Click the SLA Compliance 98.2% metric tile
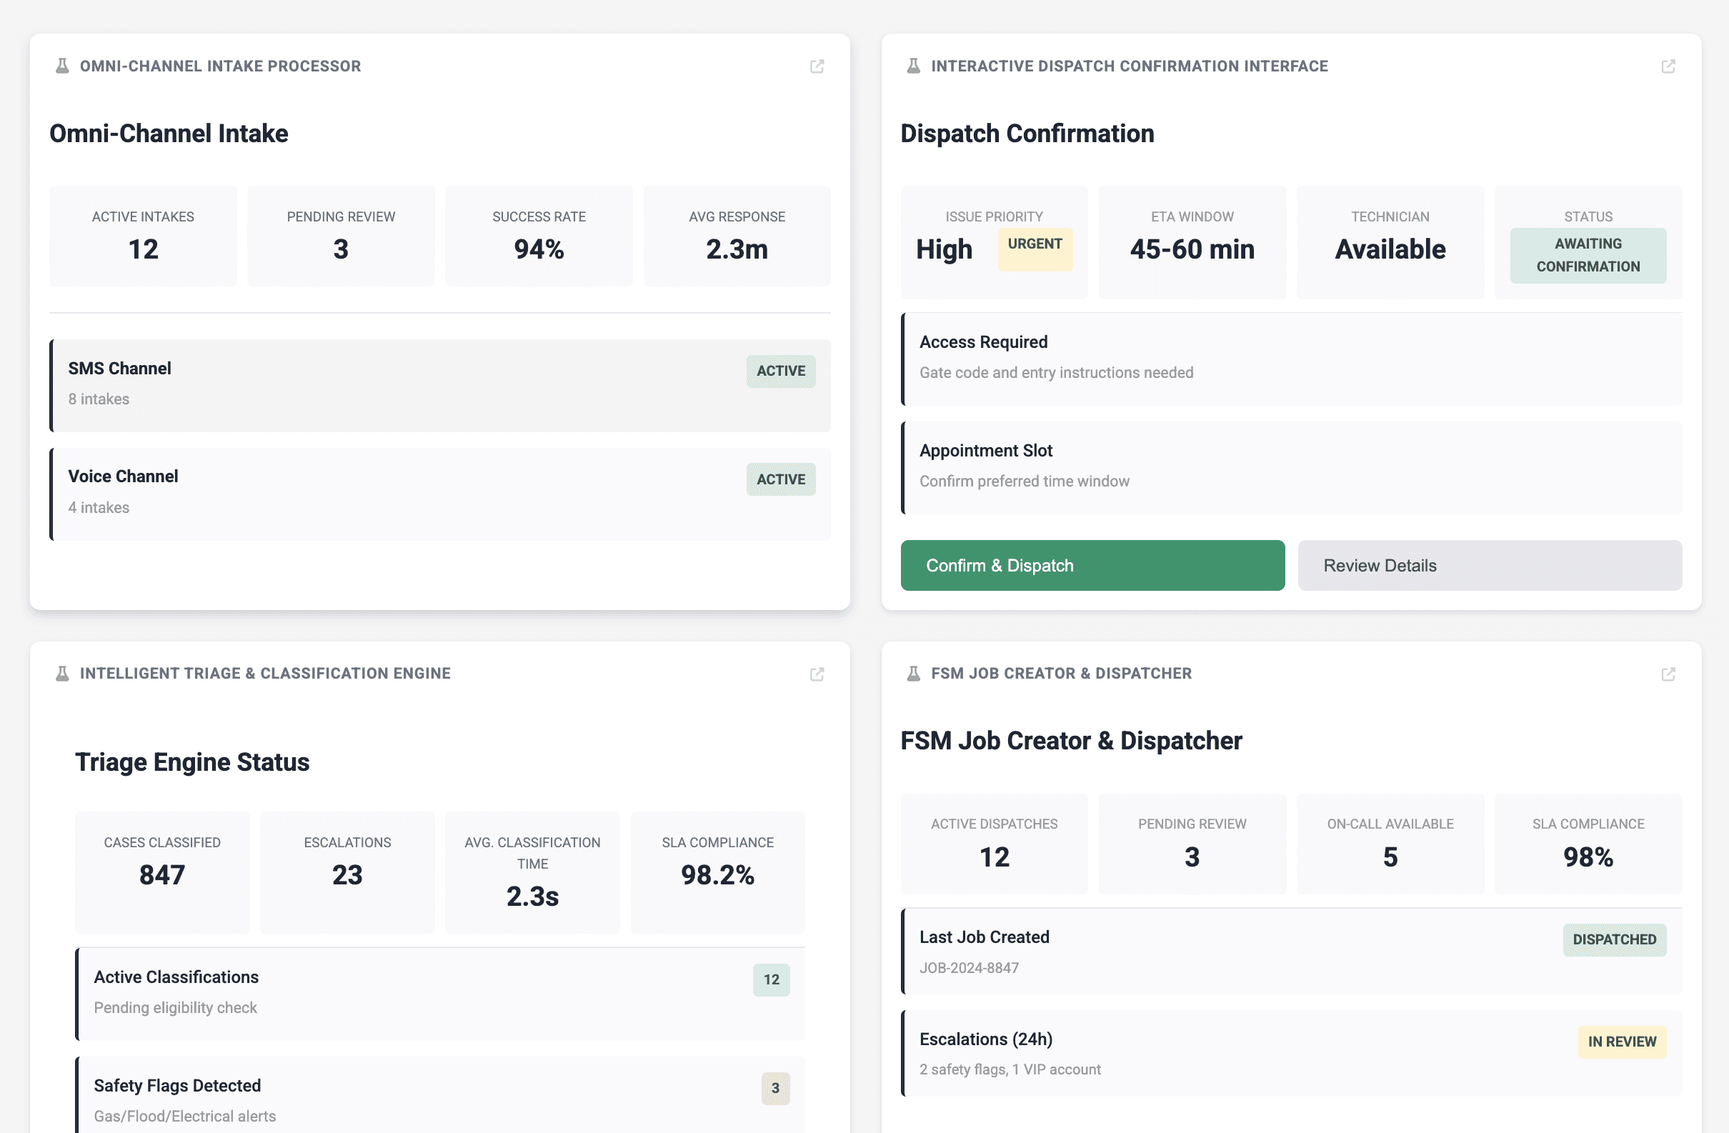Image resolution: width=1729 pixels, height=1133 pixels. [717, 872]
